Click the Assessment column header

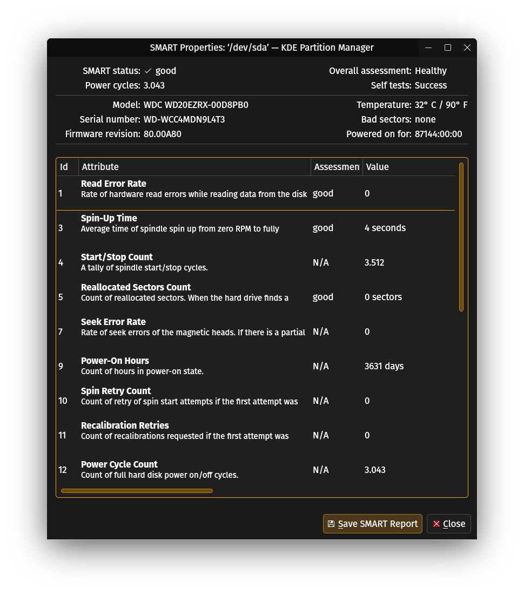[337, 167]
